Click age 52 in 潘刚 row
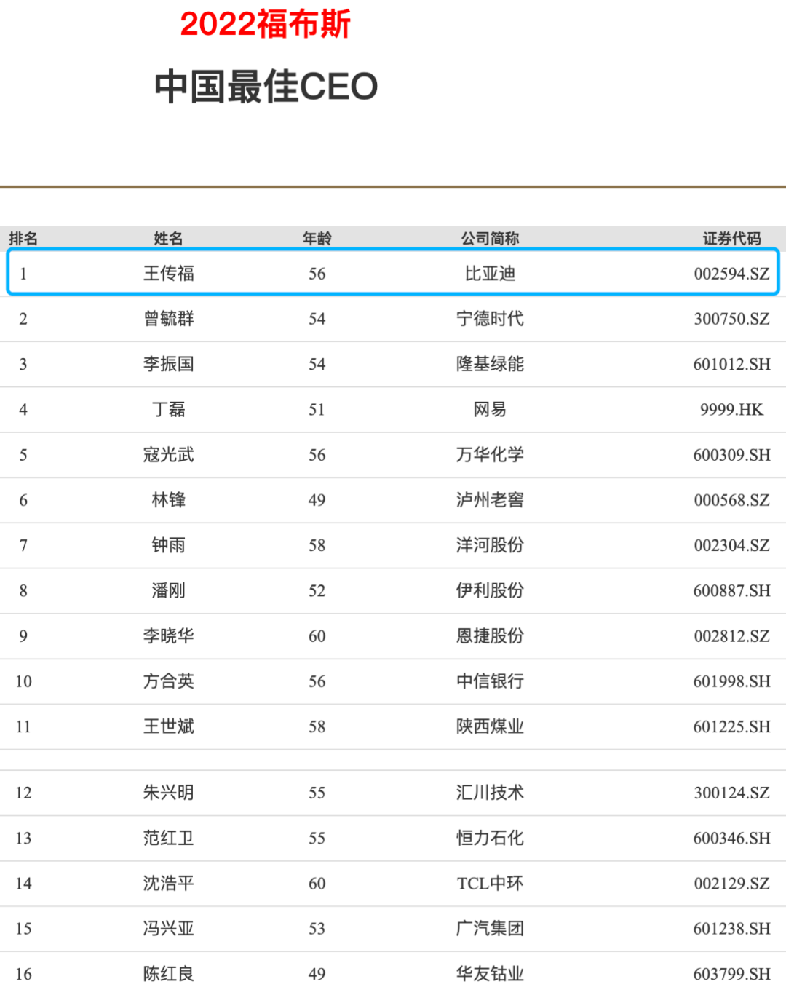Screen dimensions: 786x995 click(x=317, y=590)
